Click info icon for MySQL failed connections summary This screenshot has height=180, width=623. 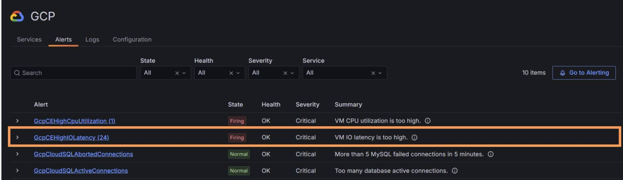(x=491, y=154)
